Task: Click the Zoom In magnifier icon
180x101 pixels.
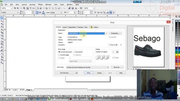Action: click(x=15, y=8)
